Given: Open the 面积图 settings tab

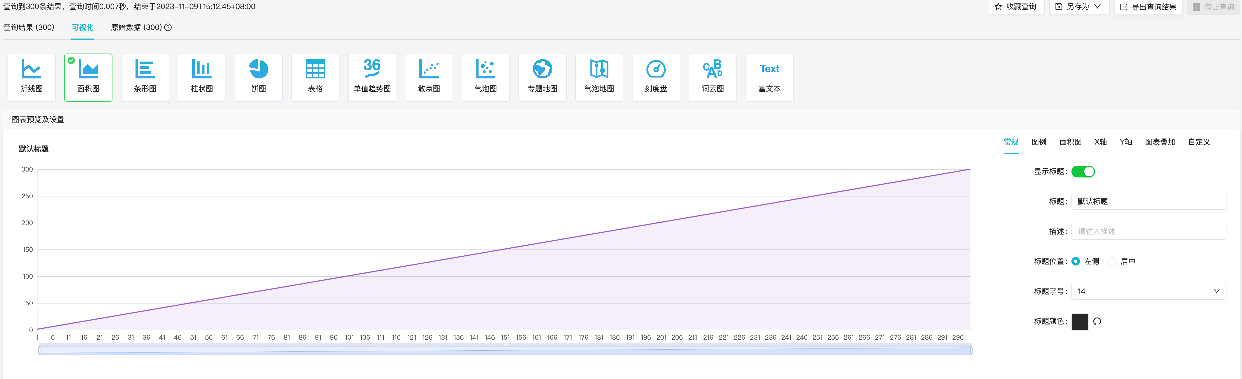Looking at the screenshot, I should click(1070, 142).
